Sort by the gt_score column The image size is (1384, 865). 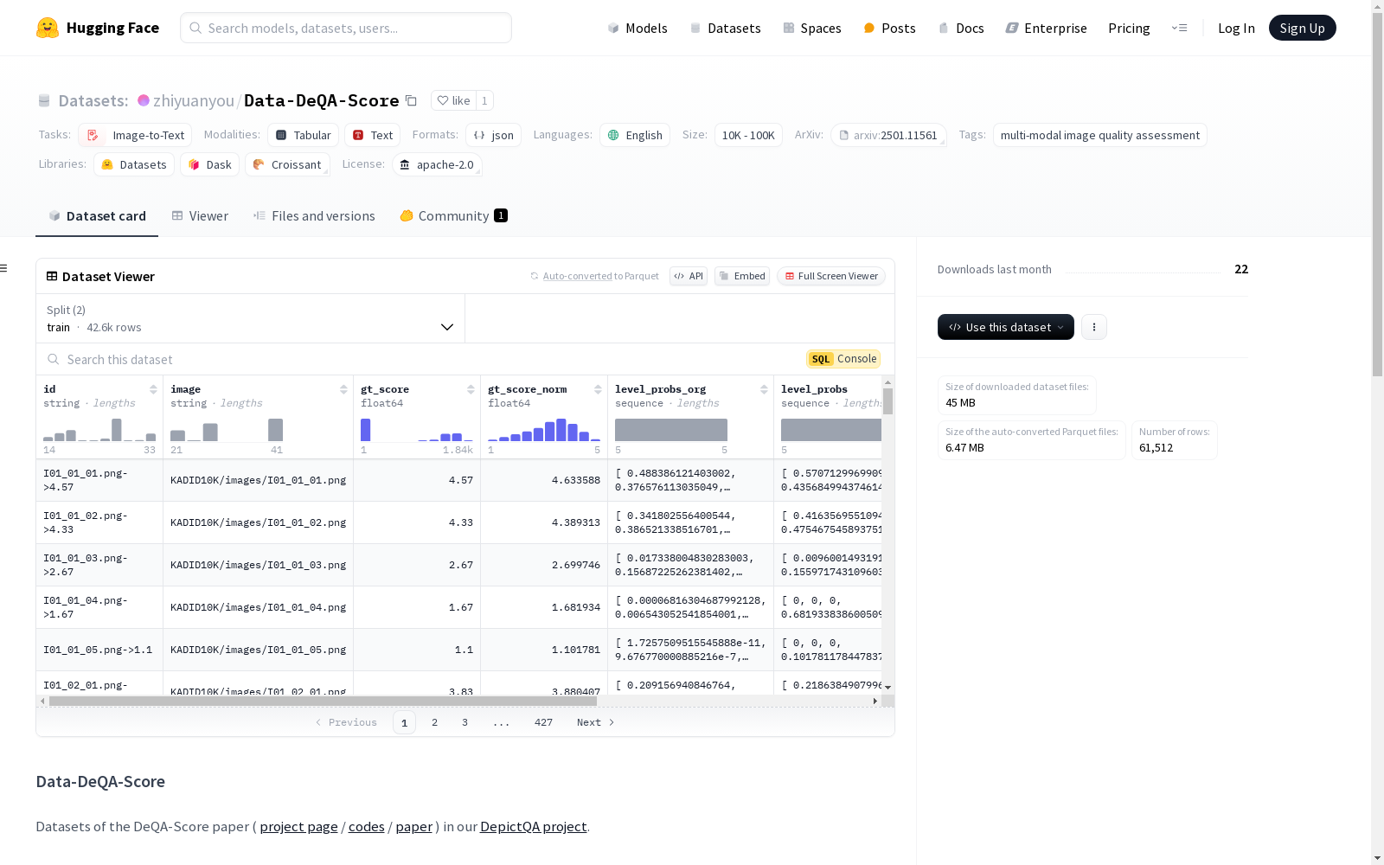pos(471,389)
